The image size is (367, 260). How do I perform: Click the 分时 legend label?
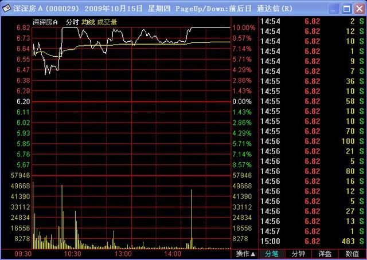tap(72, 22)
